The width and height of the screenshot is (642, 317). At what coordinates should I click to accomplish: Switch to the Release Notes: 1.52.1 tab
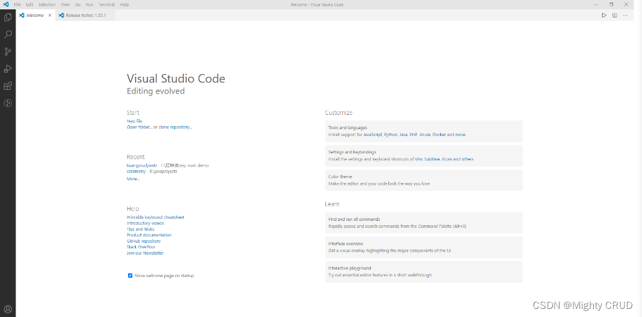(x=85, y=15)
